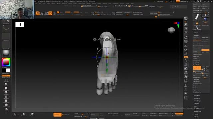Expand the Surface section
Viewport: 213px width, 119px height.
[196, 117]
